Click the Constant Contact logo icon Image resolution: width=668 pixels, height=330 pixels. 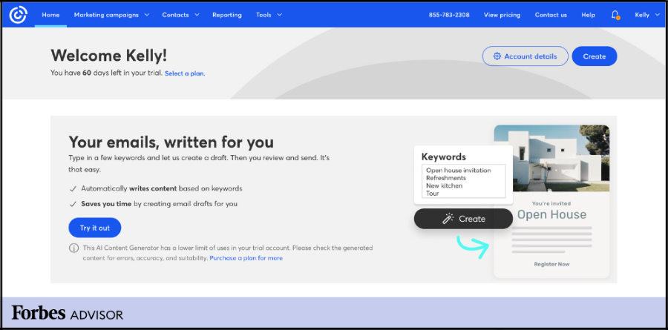pos(18,15)
